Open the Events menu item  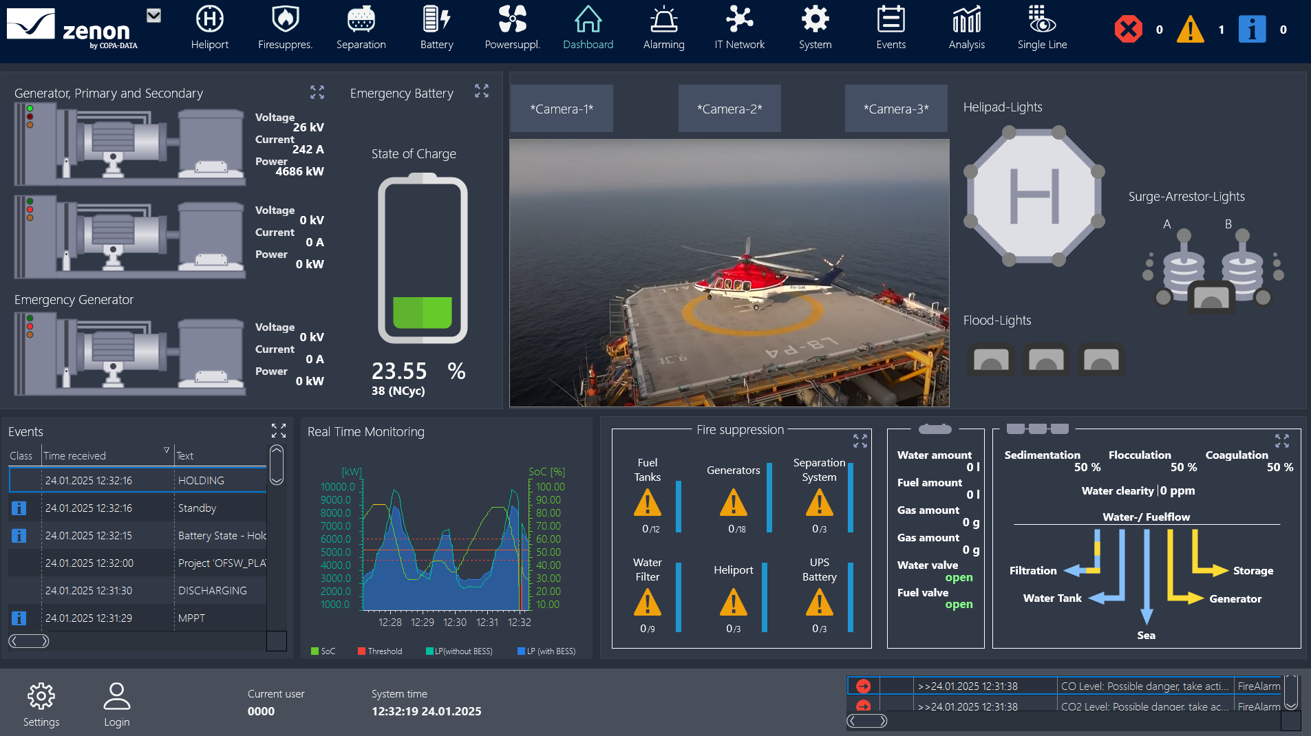pyautogui.click(x=891, y=28)
